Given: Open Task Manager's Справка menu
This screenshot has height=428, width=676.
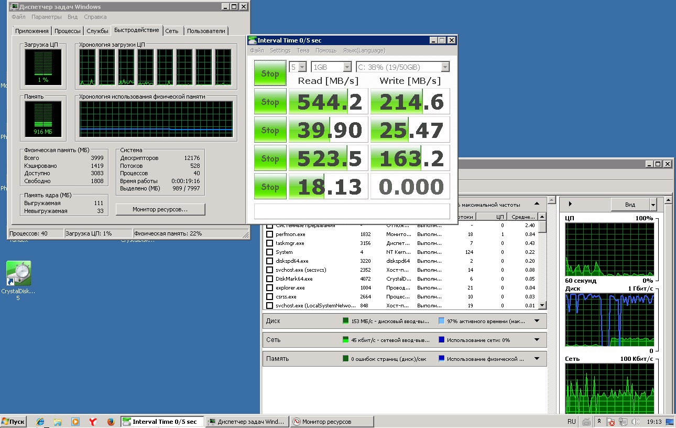Looking at the screenshot, I should [x=95, y=17].
